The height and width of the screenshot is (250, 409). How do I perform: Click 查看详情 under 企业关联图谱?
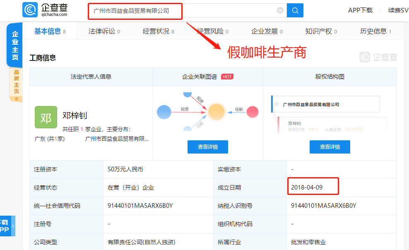(208, 147)
